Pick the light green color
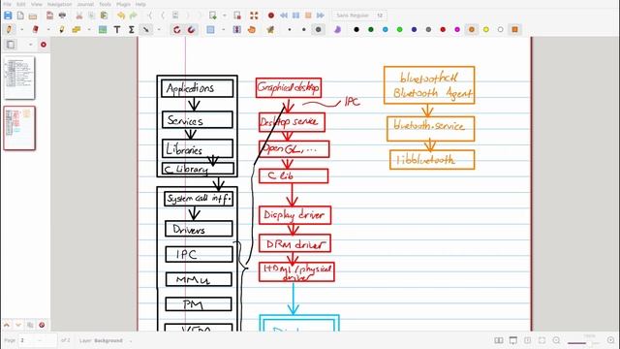Image resolution: width=620 pixels, height=349 pixels. point(400,29)
